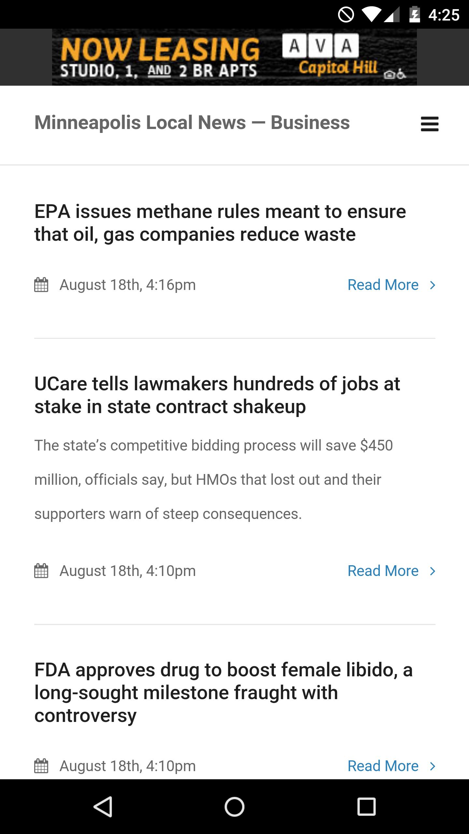469x834 pixels.
Task: Open the recent apps square button
Action: click(366, 807)
